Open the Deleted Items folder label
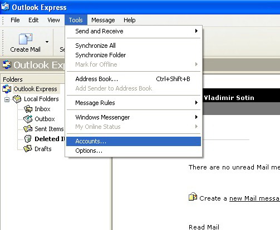The image size is (280, 230). 50,139
